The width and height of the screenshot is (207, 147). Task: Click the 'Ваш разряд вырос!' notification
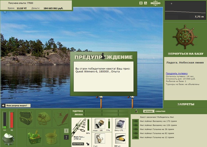click(18, 106)
